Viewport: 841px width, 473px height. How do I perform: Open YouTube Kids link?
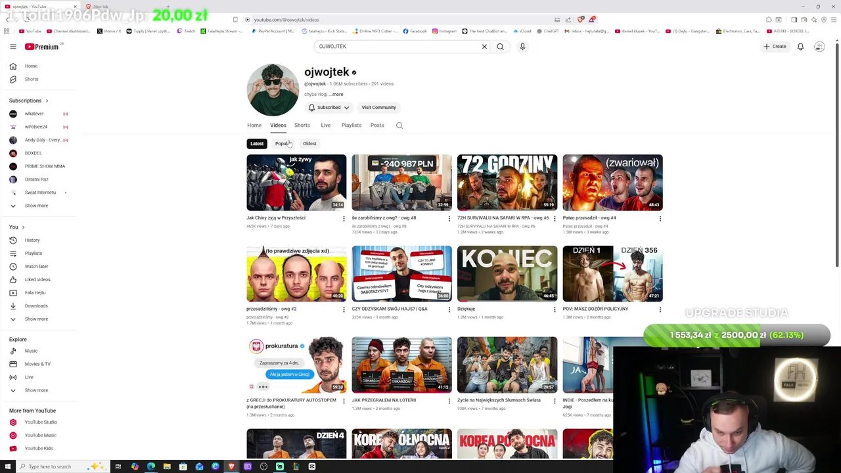[x=39, y=449]
